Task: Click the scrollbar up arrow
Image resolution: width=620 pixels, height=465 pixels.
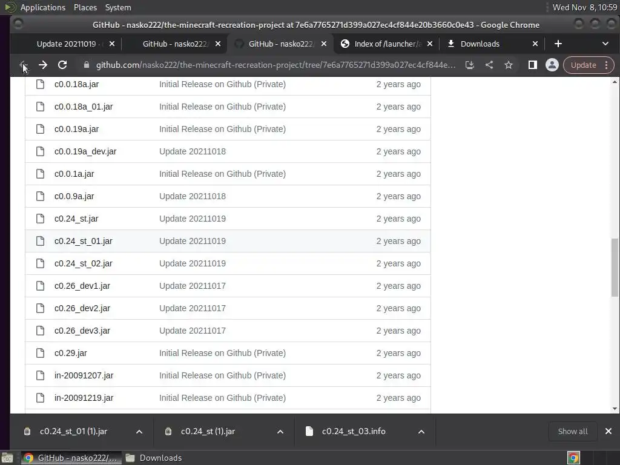Action: pyautogui.click(x=615, y=82)
